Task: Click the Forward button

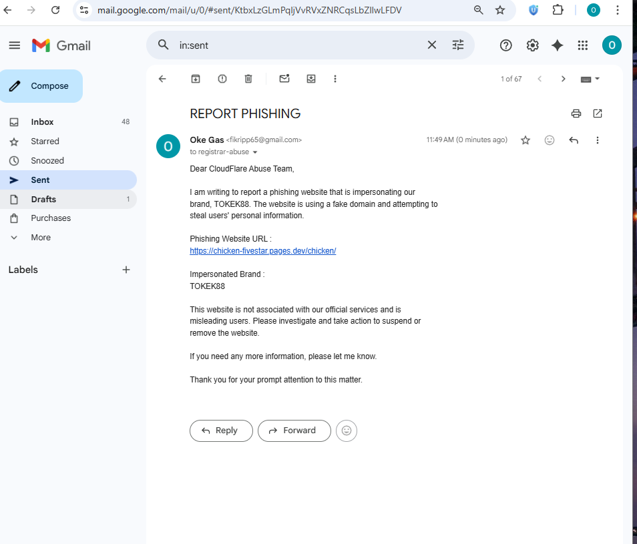Action: coord(294,431)
